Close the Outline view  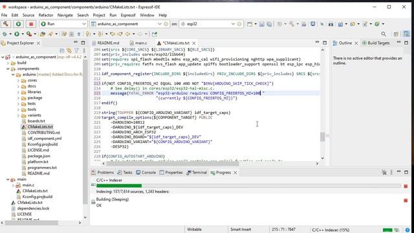pos(356,43)
